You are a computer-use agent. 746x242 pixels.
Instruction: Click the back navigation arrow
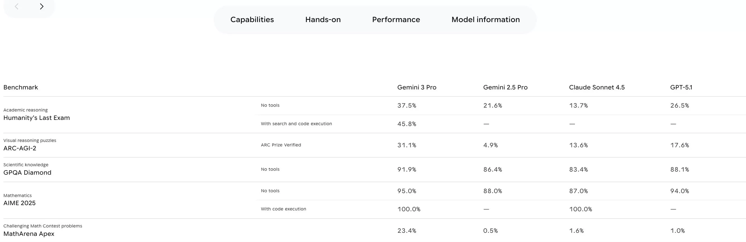[17, 6]
